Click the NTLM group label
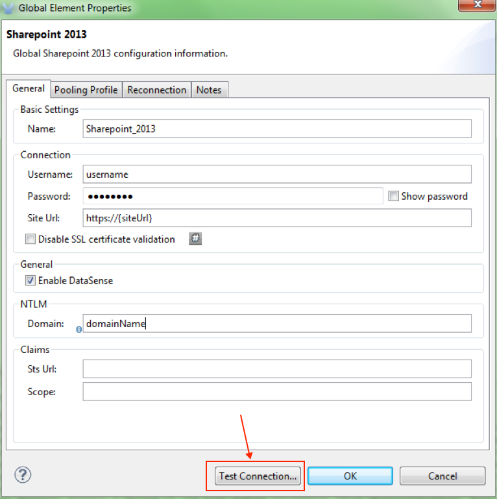The image size is (497, 499). 34,304
